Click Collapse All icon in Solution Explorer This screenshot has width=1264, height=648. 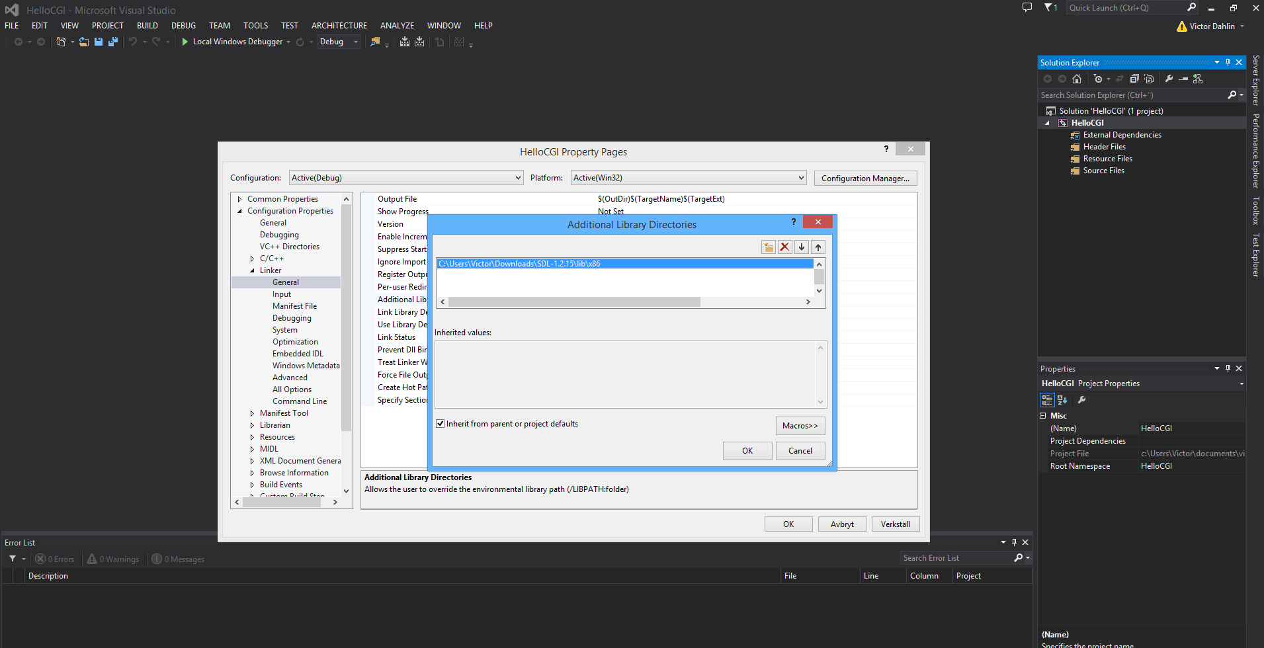coord(1134,79)
